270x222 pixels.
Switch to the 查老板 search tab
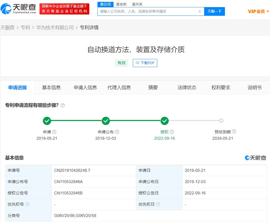coord(121,4)
